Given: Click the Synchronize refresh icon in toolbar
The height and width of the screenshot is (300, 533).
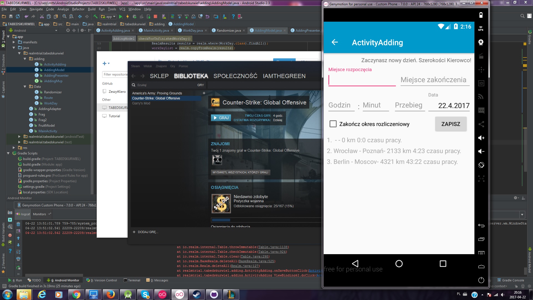Looking at the screenshot, I should (18, 17).
